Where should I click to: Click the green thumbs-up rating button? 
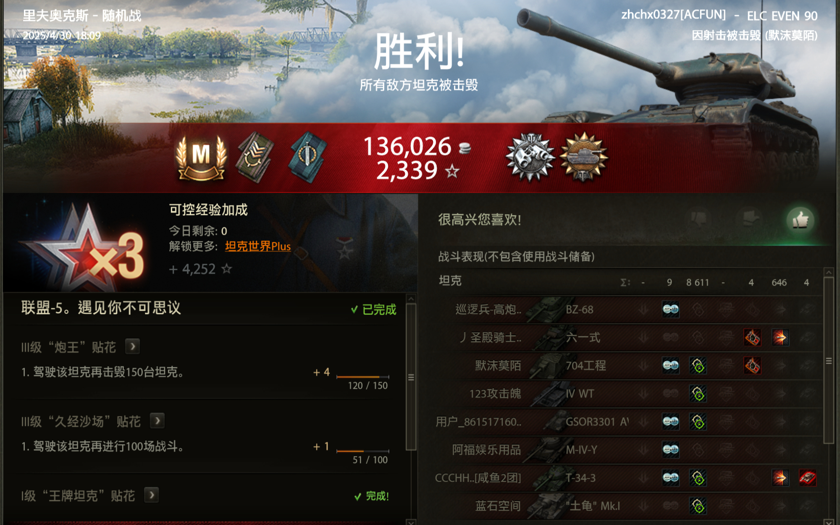(801, 220)
